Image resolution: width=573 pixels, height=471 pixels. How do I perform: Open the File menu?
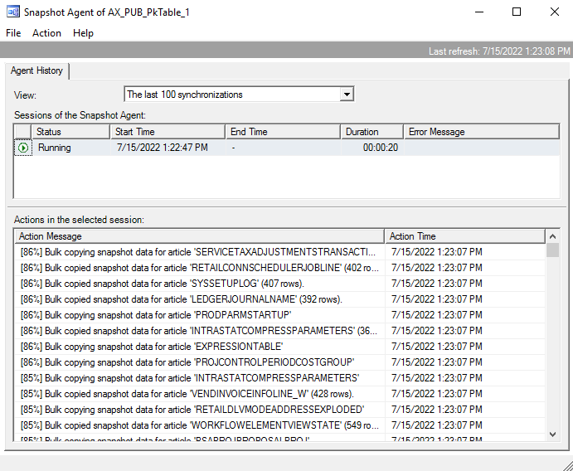point(13,33)
